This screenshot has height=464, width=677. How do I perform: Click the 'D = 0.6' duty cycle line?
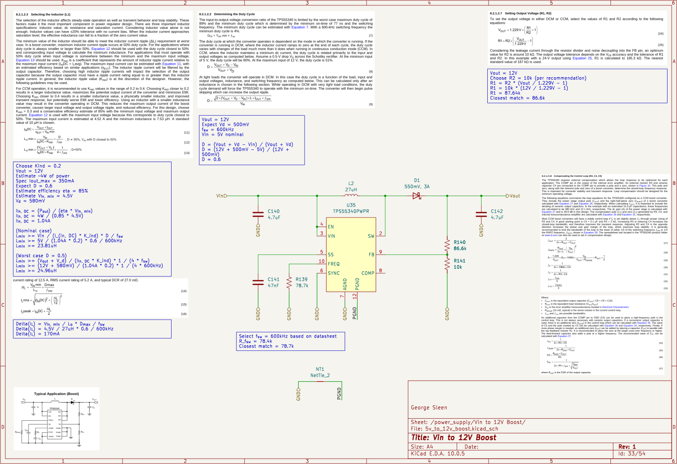click(x=211, y=159)
